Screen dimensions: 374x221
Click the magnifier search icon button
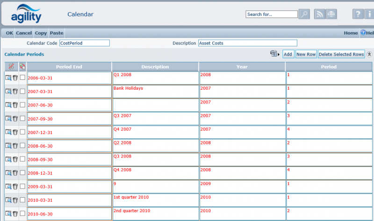pyautogui.click(x=304, y=14)
